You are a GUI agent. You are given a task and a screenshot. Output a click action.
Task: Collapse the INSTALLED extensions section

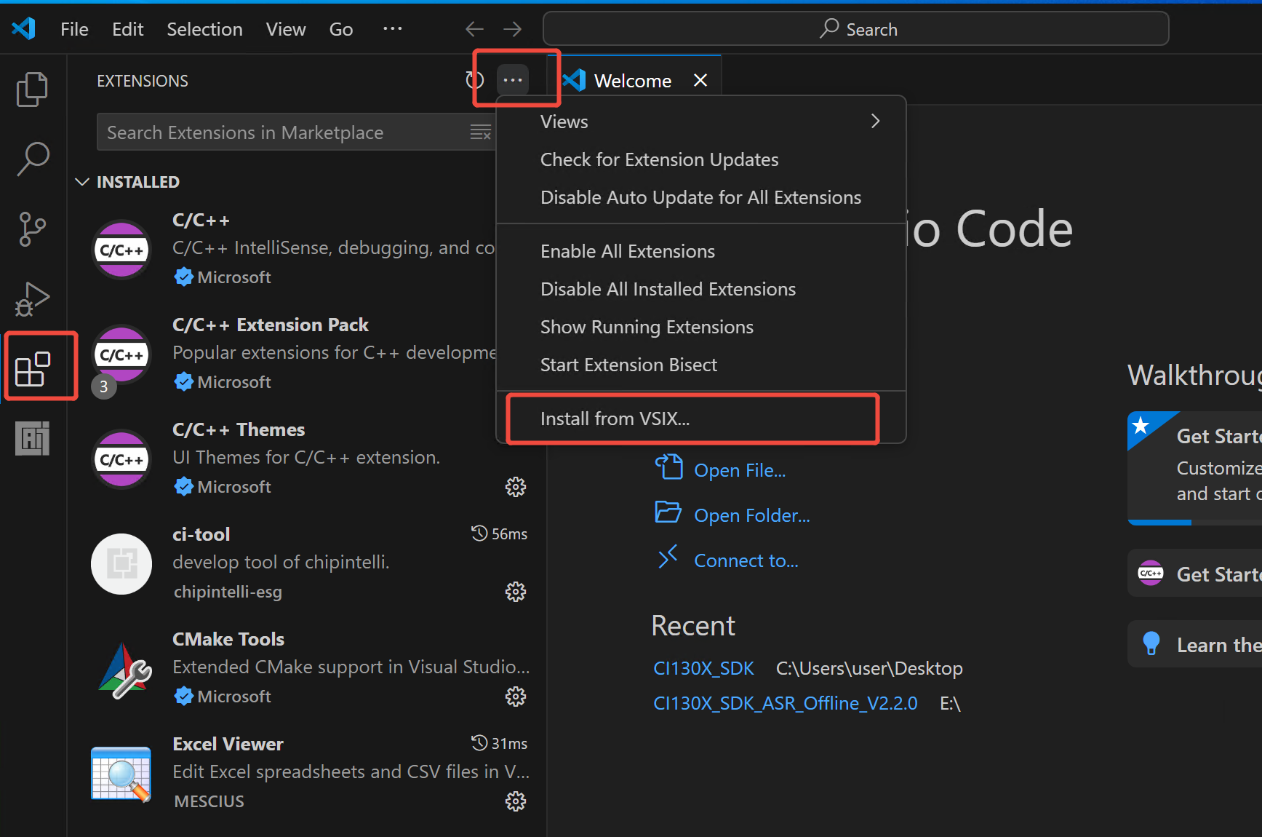(x=82, y=182)
